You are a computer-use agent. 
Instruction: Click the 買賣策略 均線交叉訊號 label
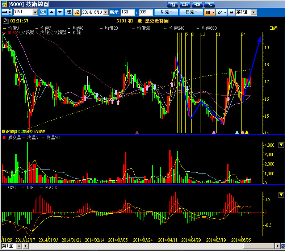pyautogui.click(x=23, y=131)
